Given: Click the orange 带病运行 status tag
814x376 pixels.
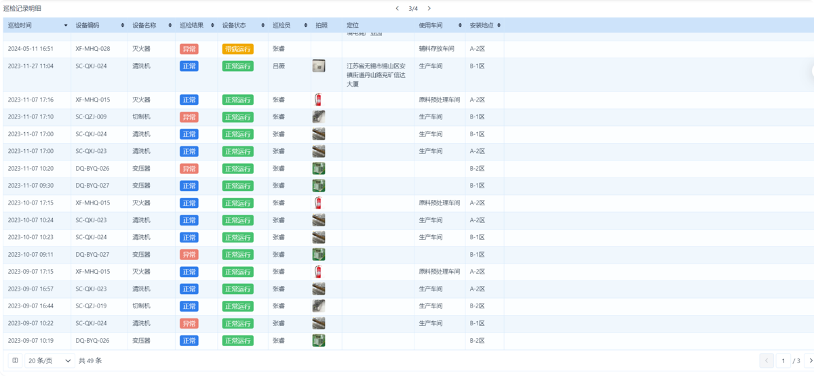Looking at the screenshot, I should [x=237, y=49].
